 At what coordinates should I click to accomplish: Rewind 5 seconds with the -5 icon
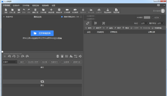(9, 56)
